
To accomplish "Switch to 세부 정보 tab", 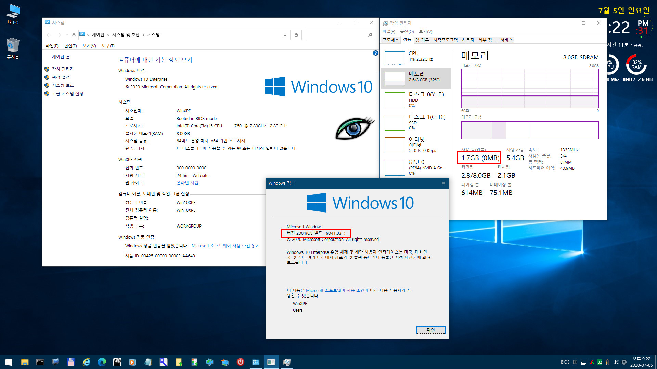I will pos(487,40).
